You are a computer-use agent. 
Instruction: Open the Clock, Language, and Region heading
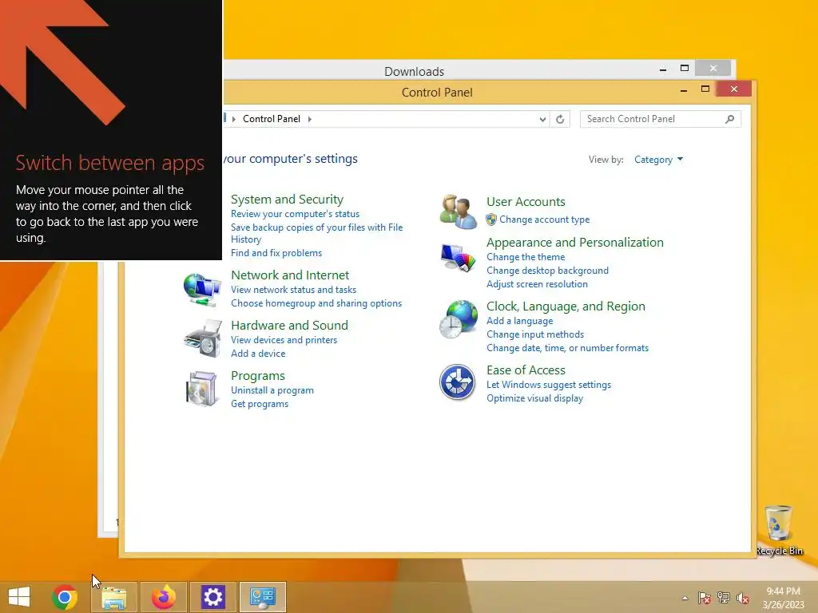pos(566,306)
